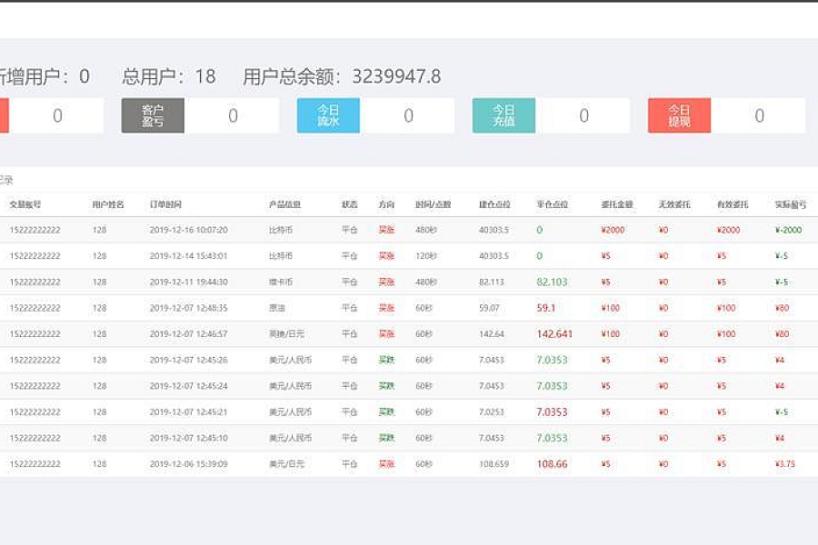
Task: Click the closing price 108.66
Action: coord(552,464)
